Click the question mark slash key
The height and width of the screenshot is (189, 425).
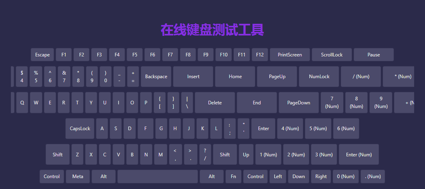coord(205,155)
